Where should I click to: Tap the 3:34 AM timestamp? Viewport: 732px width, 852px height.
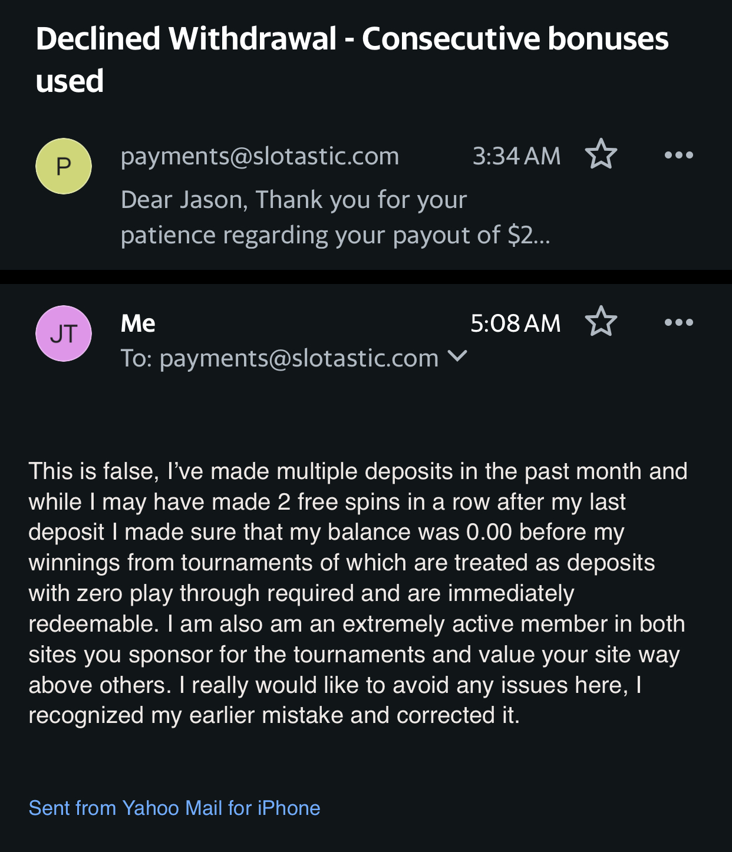pos(516,156)
